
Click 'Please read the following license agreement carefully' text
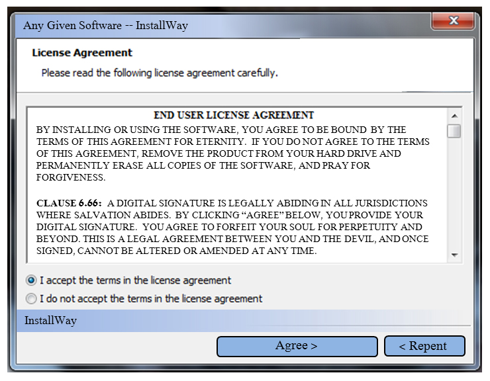[159, 73]
